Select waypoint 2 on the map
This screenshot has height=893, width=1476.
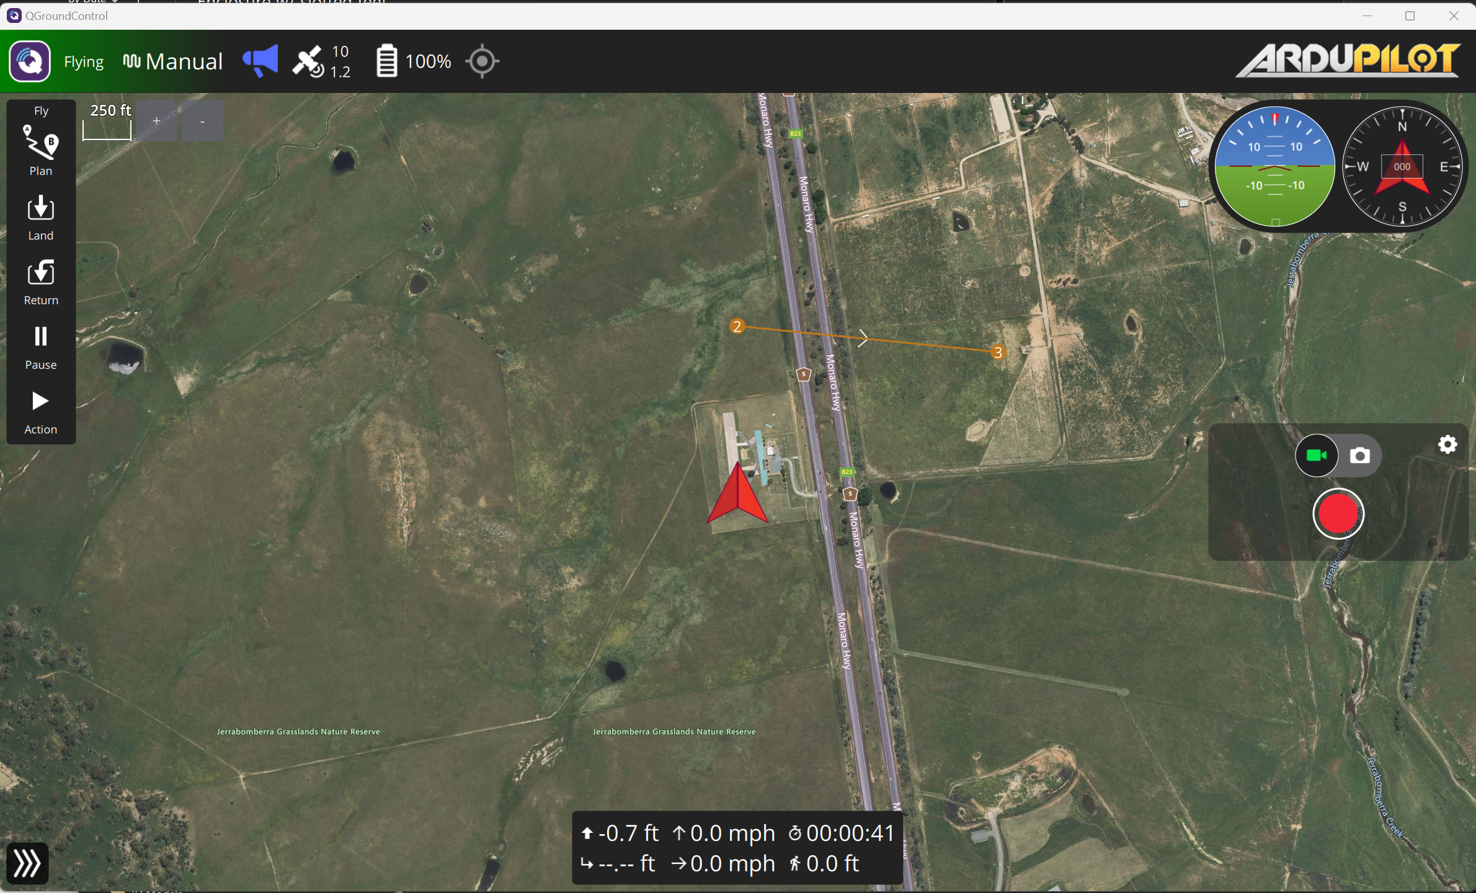click(x=737, y=326)
